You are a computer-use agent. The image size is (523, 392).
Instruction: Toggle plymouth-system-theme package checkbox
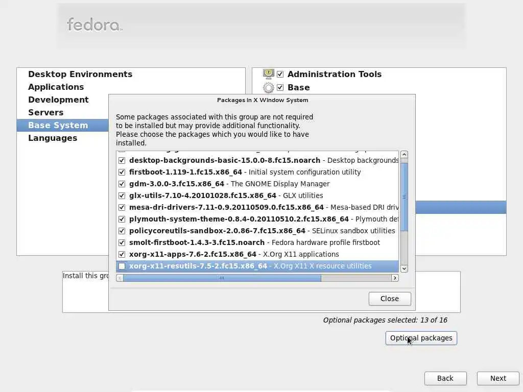coord(122,219)
